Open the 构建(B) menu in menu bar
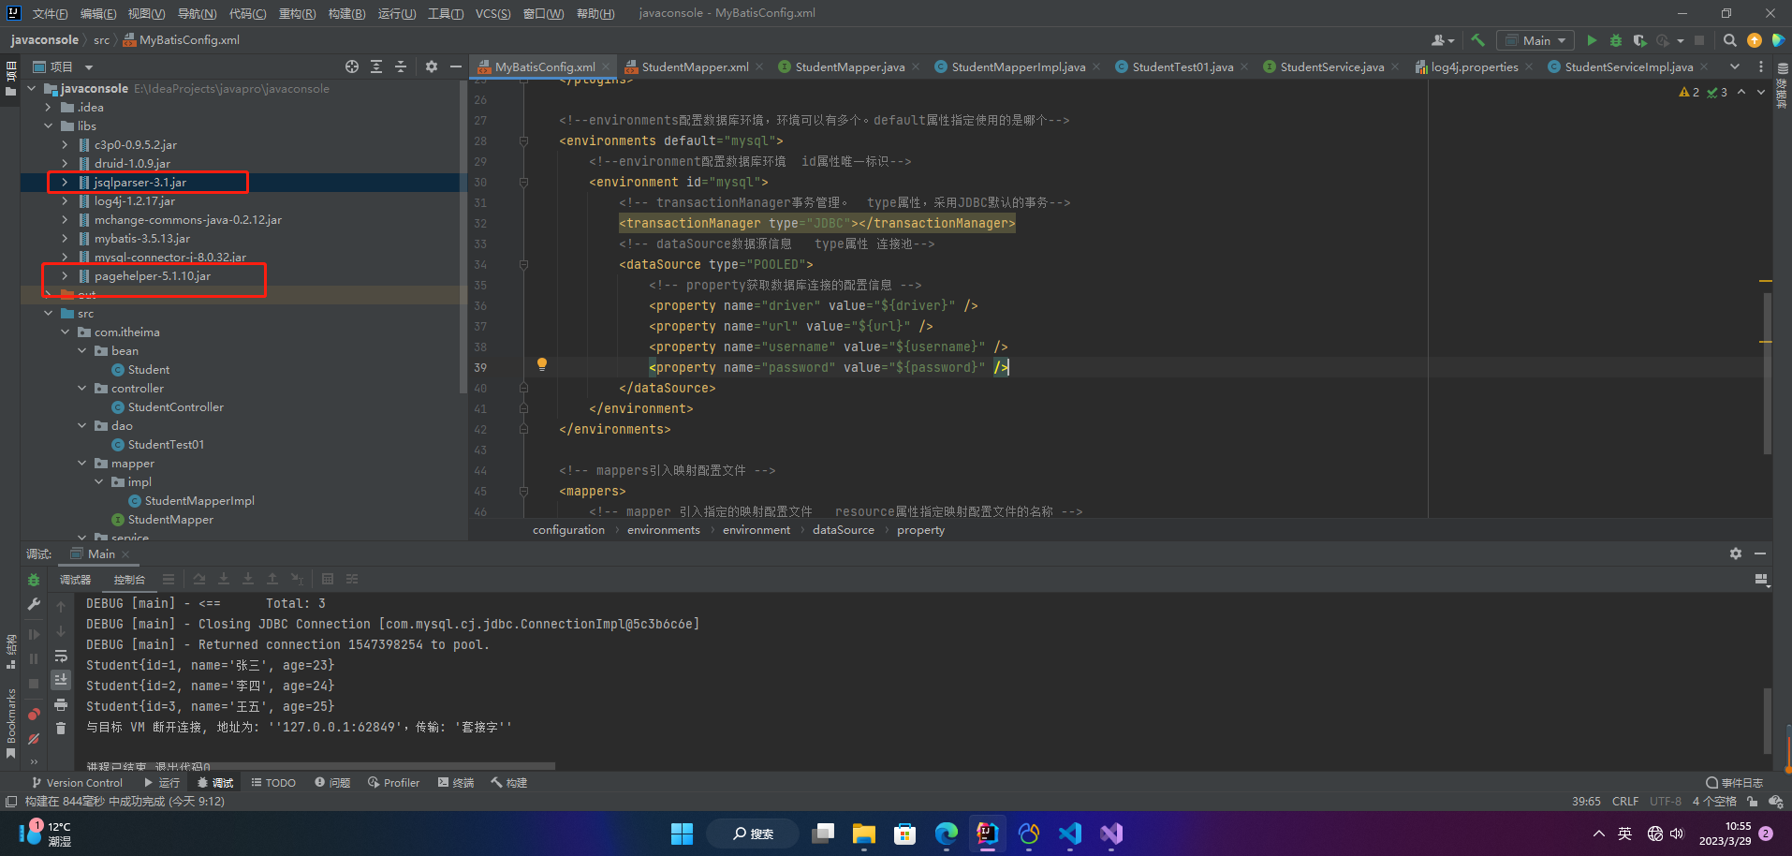The height and width of the screenshot is (856, 1792). point(346,13)
